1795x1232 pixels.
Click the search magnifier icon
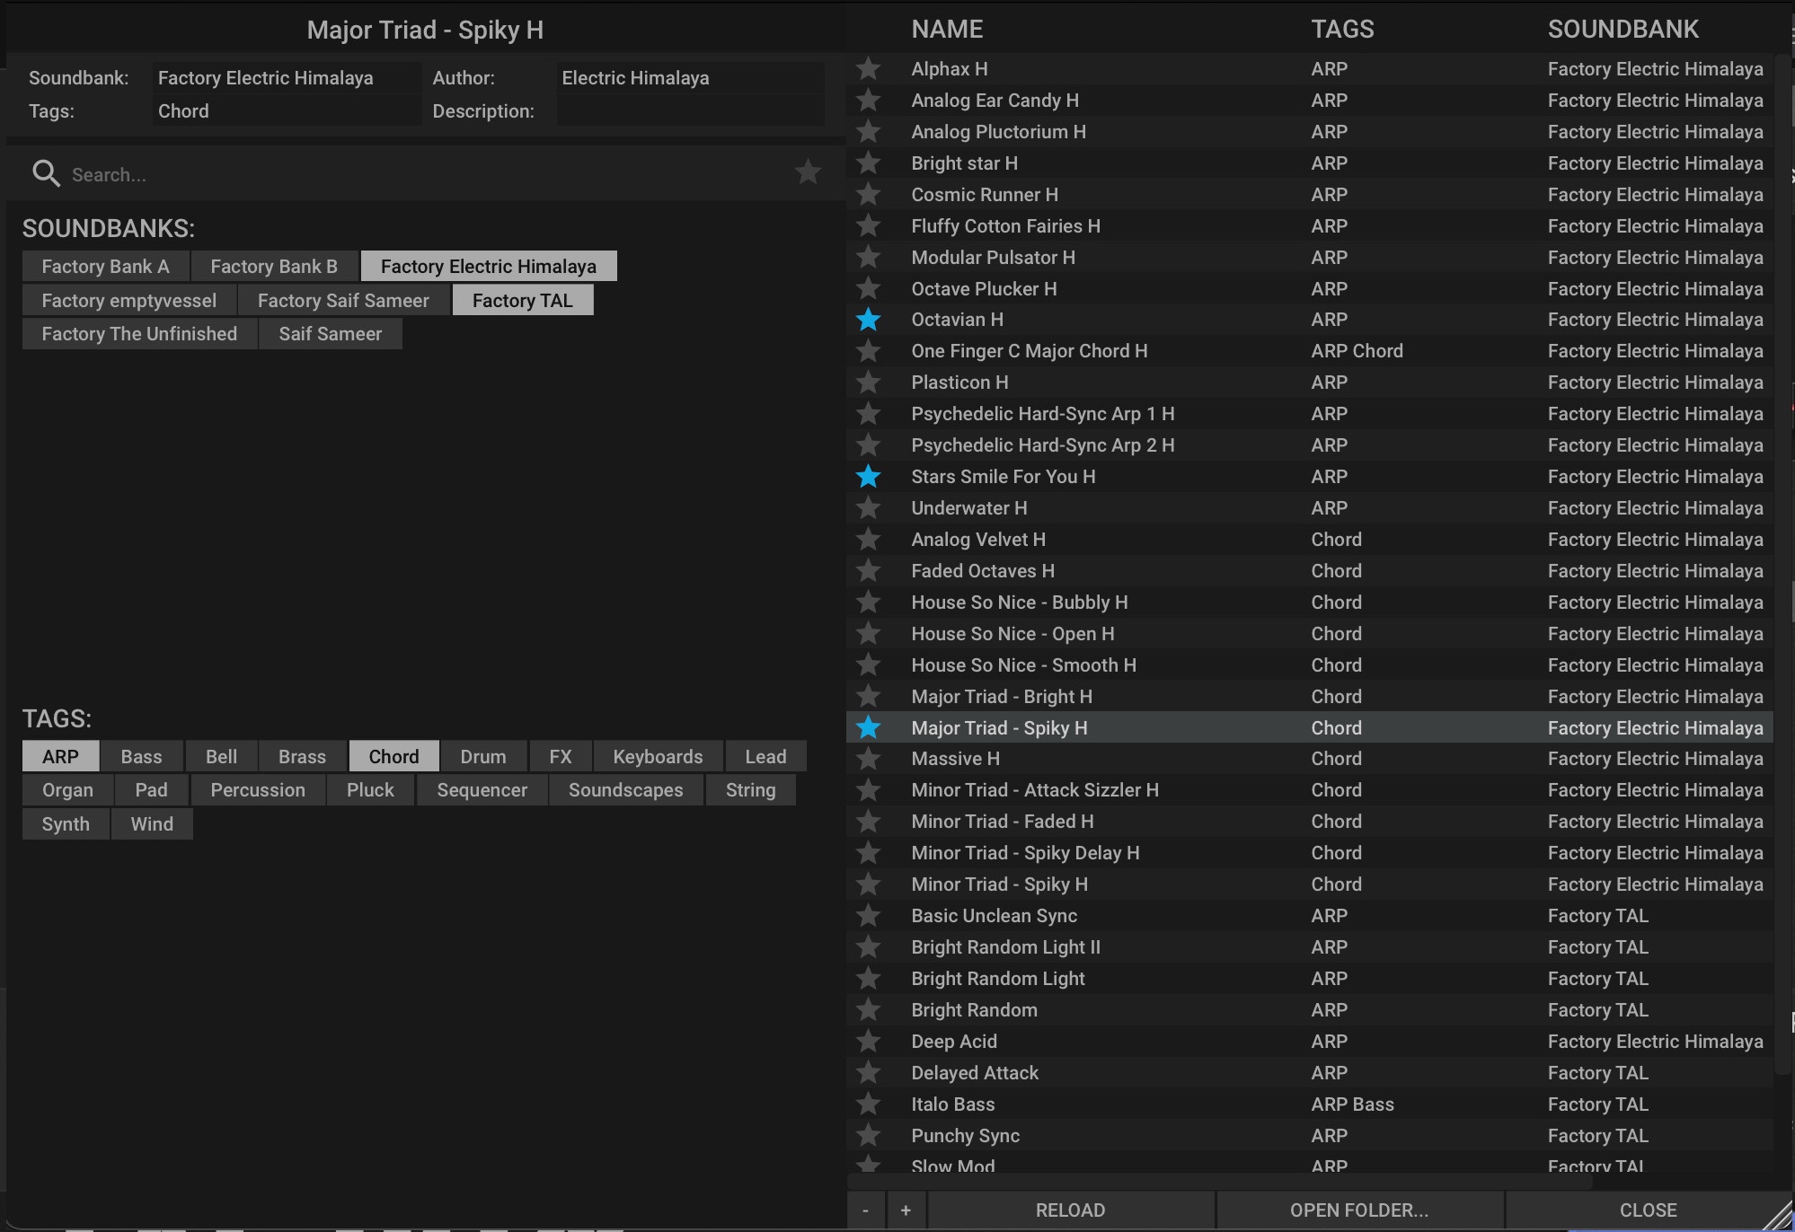pos(45,173)
